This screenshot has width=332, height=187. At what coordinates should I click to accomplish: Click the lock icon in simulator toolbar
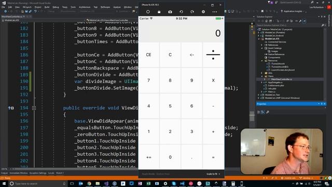(x=159, y=12)
